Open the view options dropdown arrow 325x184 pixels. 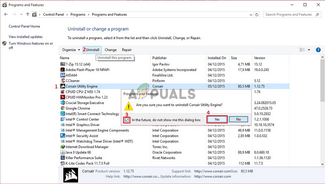(309, 50)
